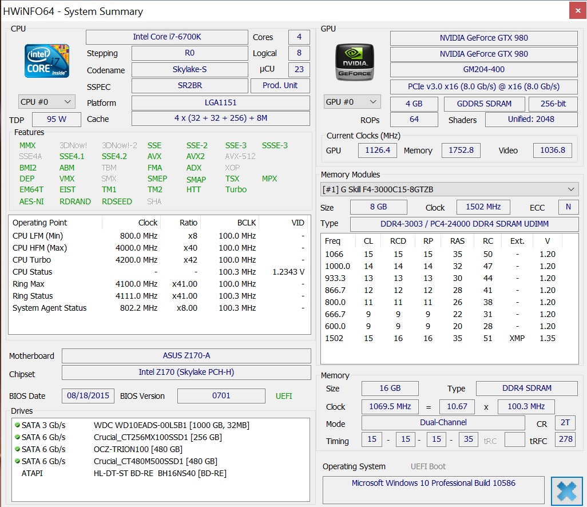Click the GPU memory clock value 1752.8
The image size is (587, 507).
[x=461, y=150]
